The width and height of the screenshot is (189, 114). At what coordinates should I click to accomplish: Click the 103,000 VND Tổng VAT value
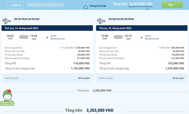coord(176,63)
